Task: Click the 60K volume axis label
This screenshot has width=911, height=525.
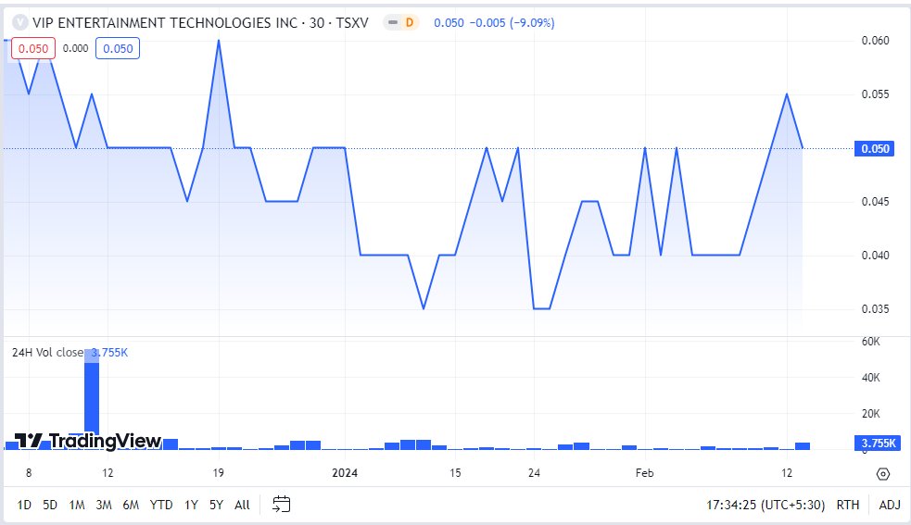Action: [x=870, y=342]
